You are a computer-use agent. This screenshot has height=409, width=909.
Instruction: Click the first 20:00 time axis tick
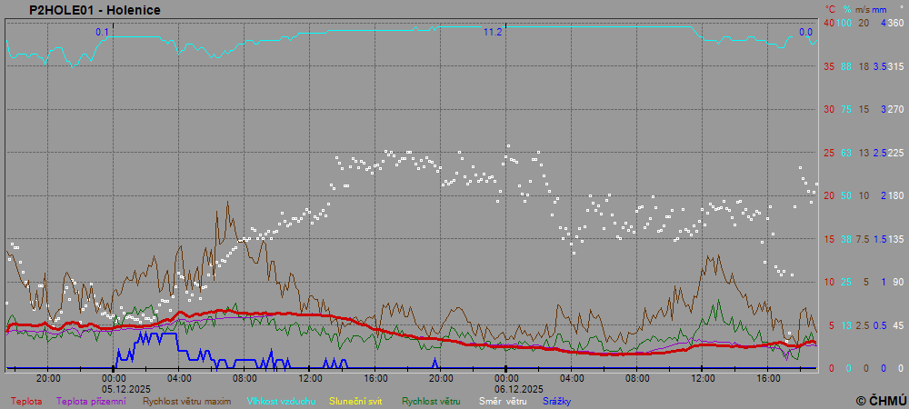click(x=47, y=377)
